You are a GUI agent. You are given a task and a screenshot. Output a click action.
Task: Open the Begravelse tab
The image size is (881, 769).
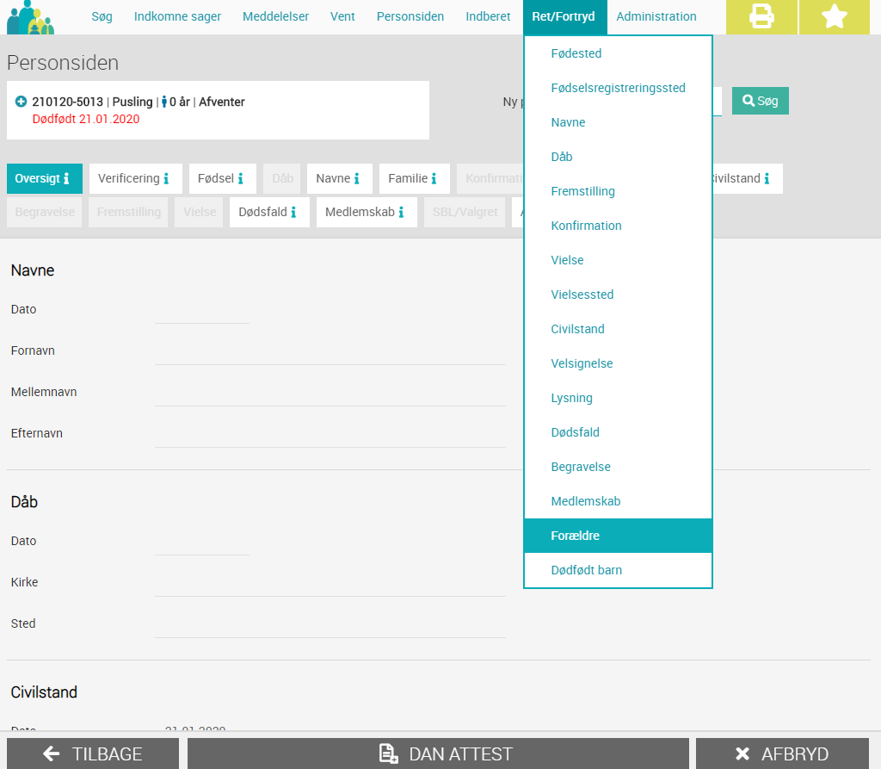pyautogui.click(x=45, y=212)
